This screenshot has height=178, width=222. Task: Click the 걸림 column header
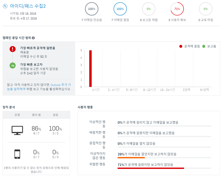click(55, 115)
